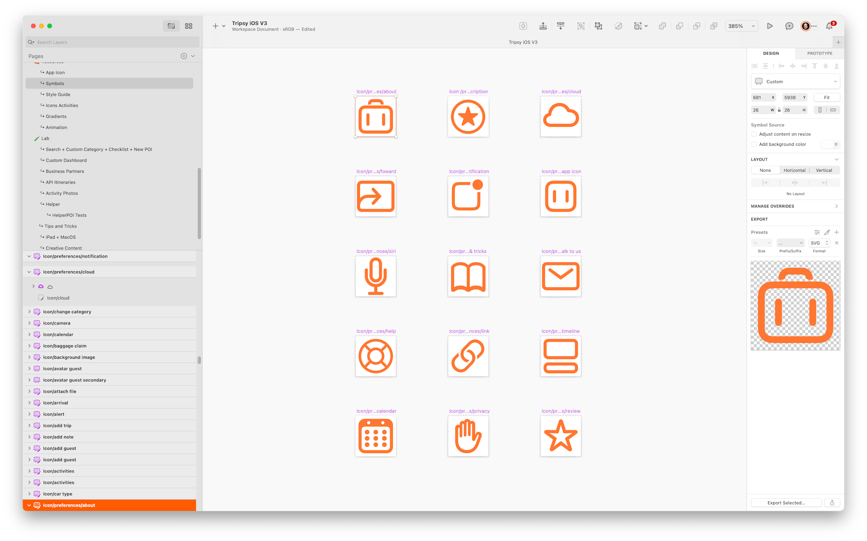
Task: Switch to the Prototype tab
Action: (820, 53)
